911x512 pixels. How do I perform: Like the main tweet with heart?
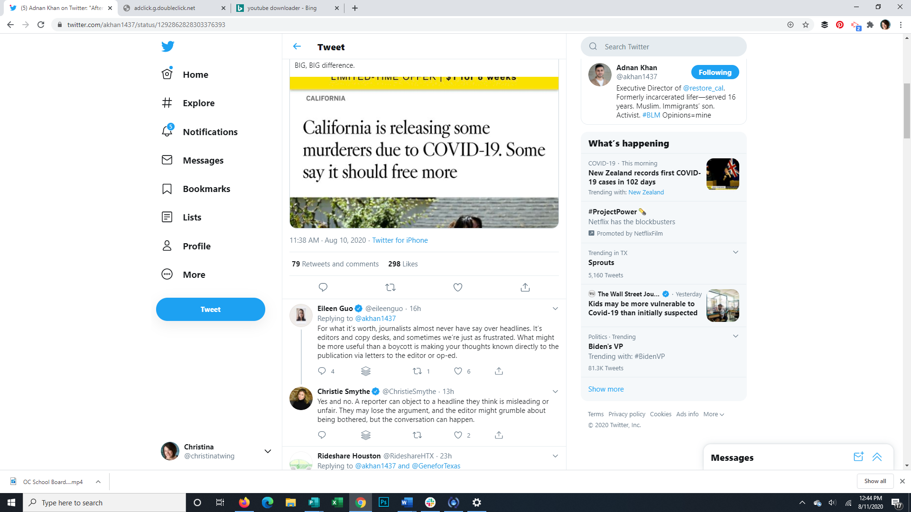[457, 287]
